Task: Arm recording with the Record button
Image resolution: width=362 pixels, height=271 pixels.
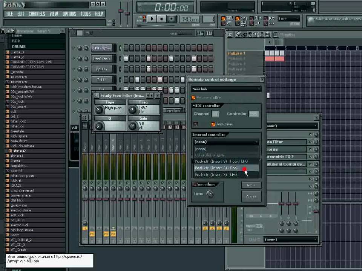Action: click(171, 19)
